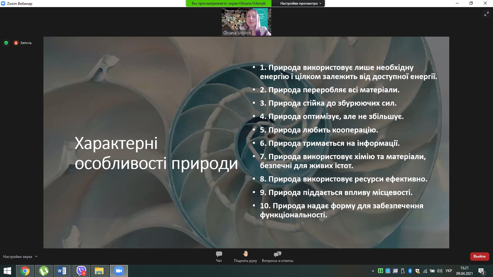Open Google Chrome from the taskbar
Viewport: 493px width, 277px height.
coord(25,271)
